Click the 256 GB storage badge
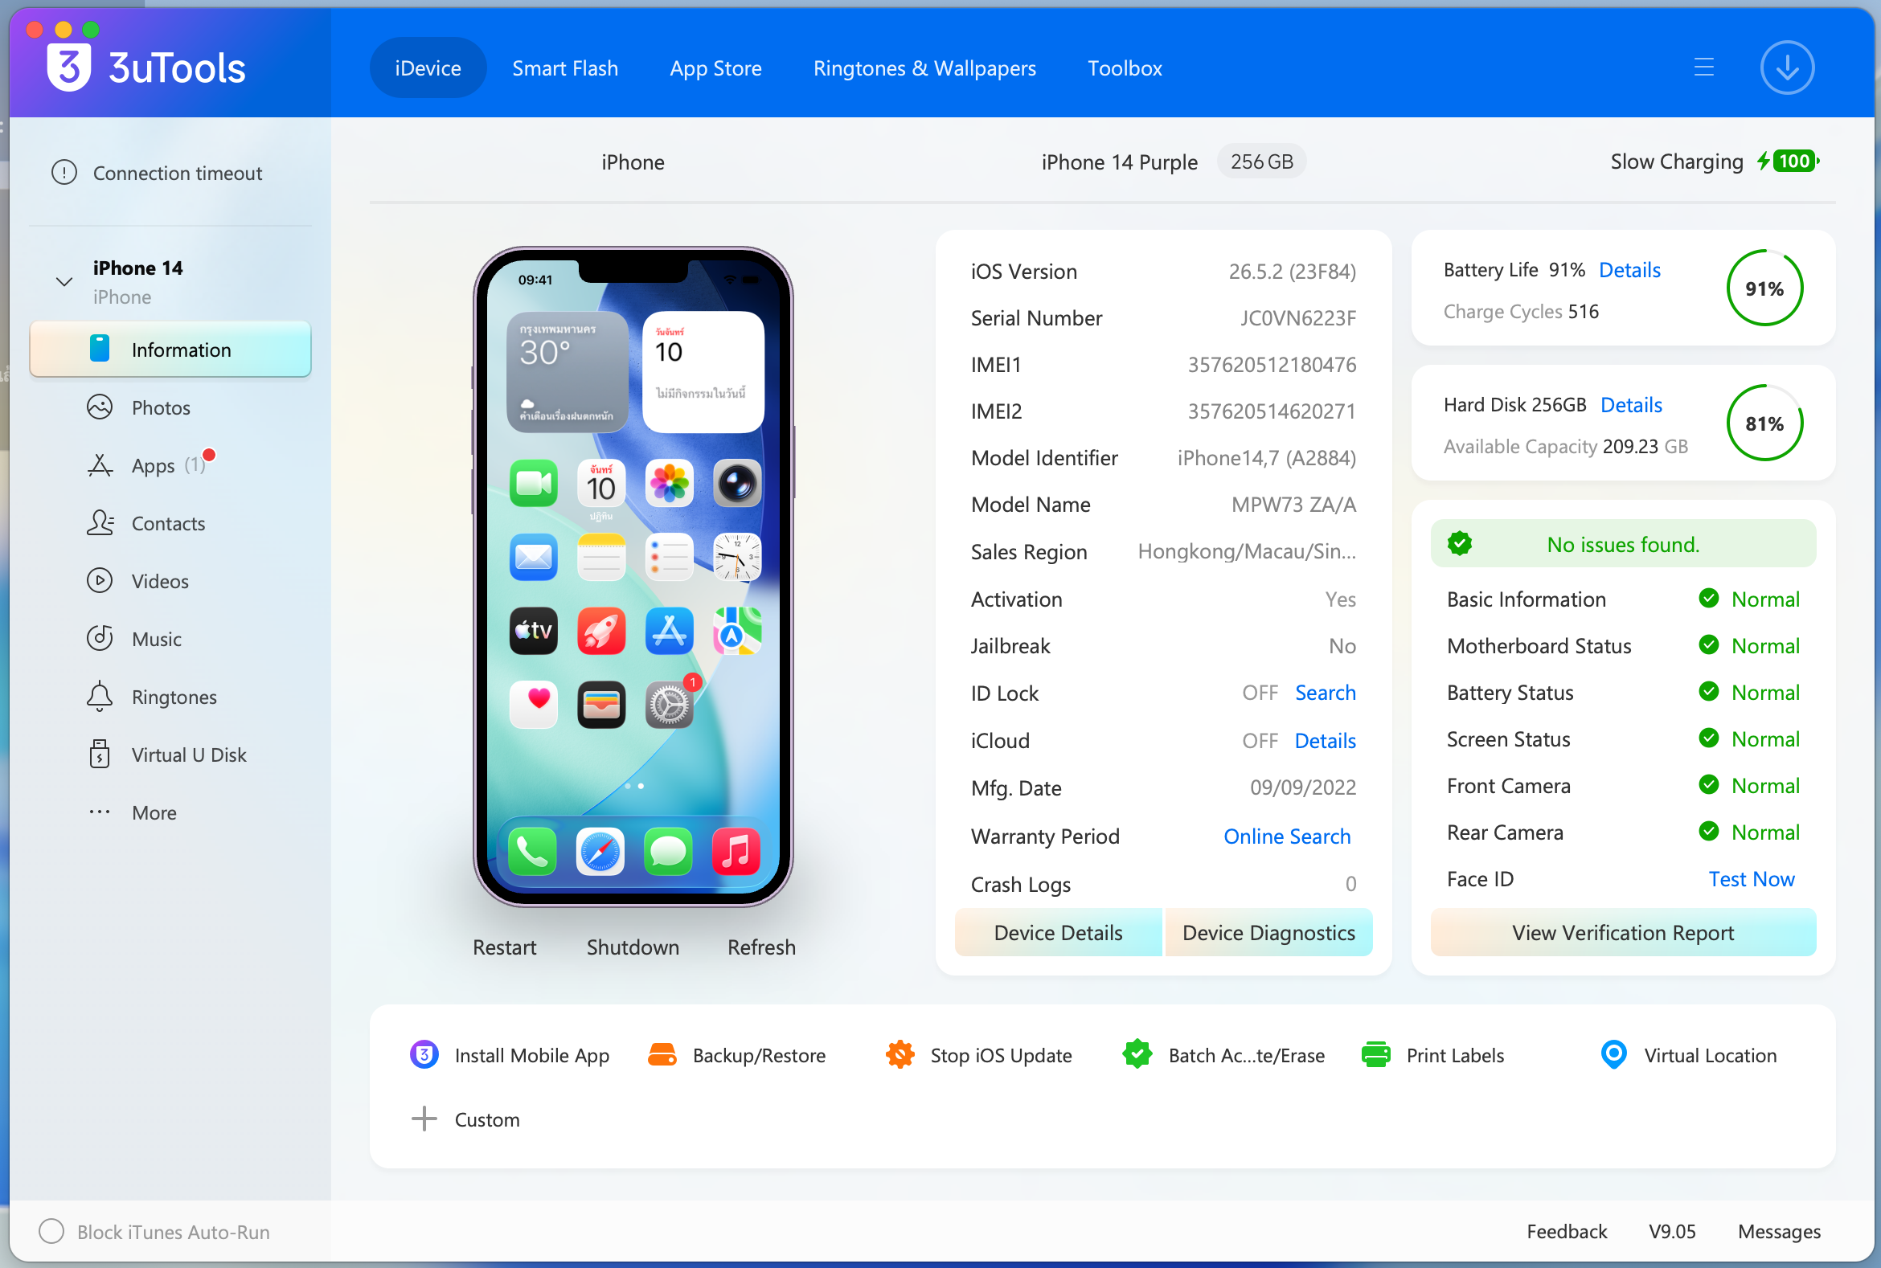The height and width of the screenshot is (1268, 1881). pos(1261,162)
